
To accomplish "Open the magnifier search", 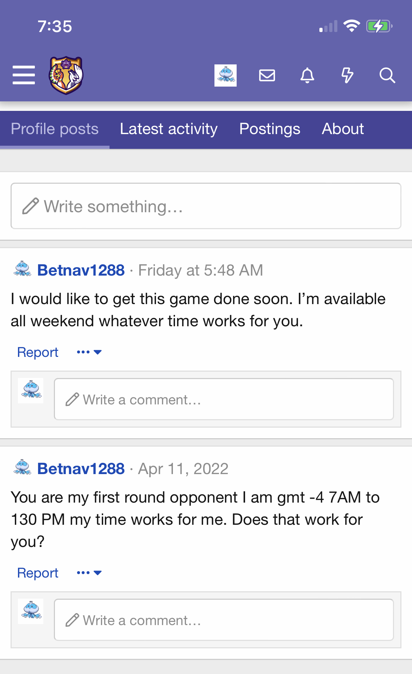I will pos(387,75).
